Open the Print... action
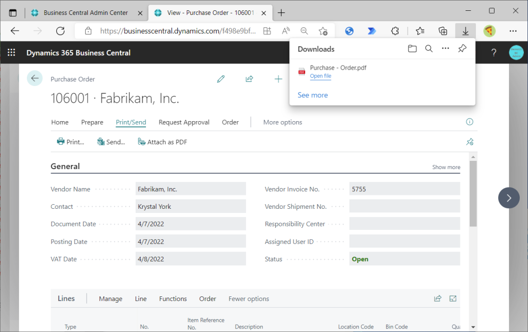 pyautogui.click(x=70, y=142)
